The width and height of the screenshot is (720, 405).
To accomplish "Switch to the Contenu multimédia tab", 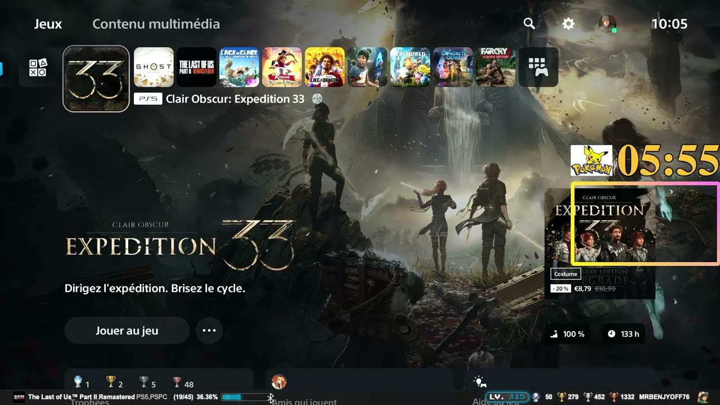I will [x=156, y=24].
